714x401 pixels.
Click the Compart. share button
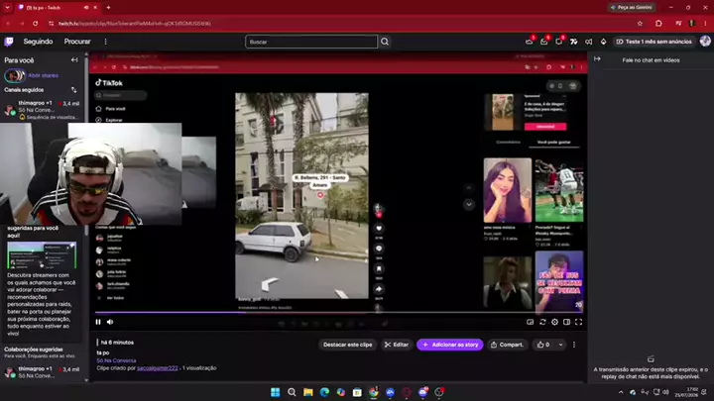[507, 345]
